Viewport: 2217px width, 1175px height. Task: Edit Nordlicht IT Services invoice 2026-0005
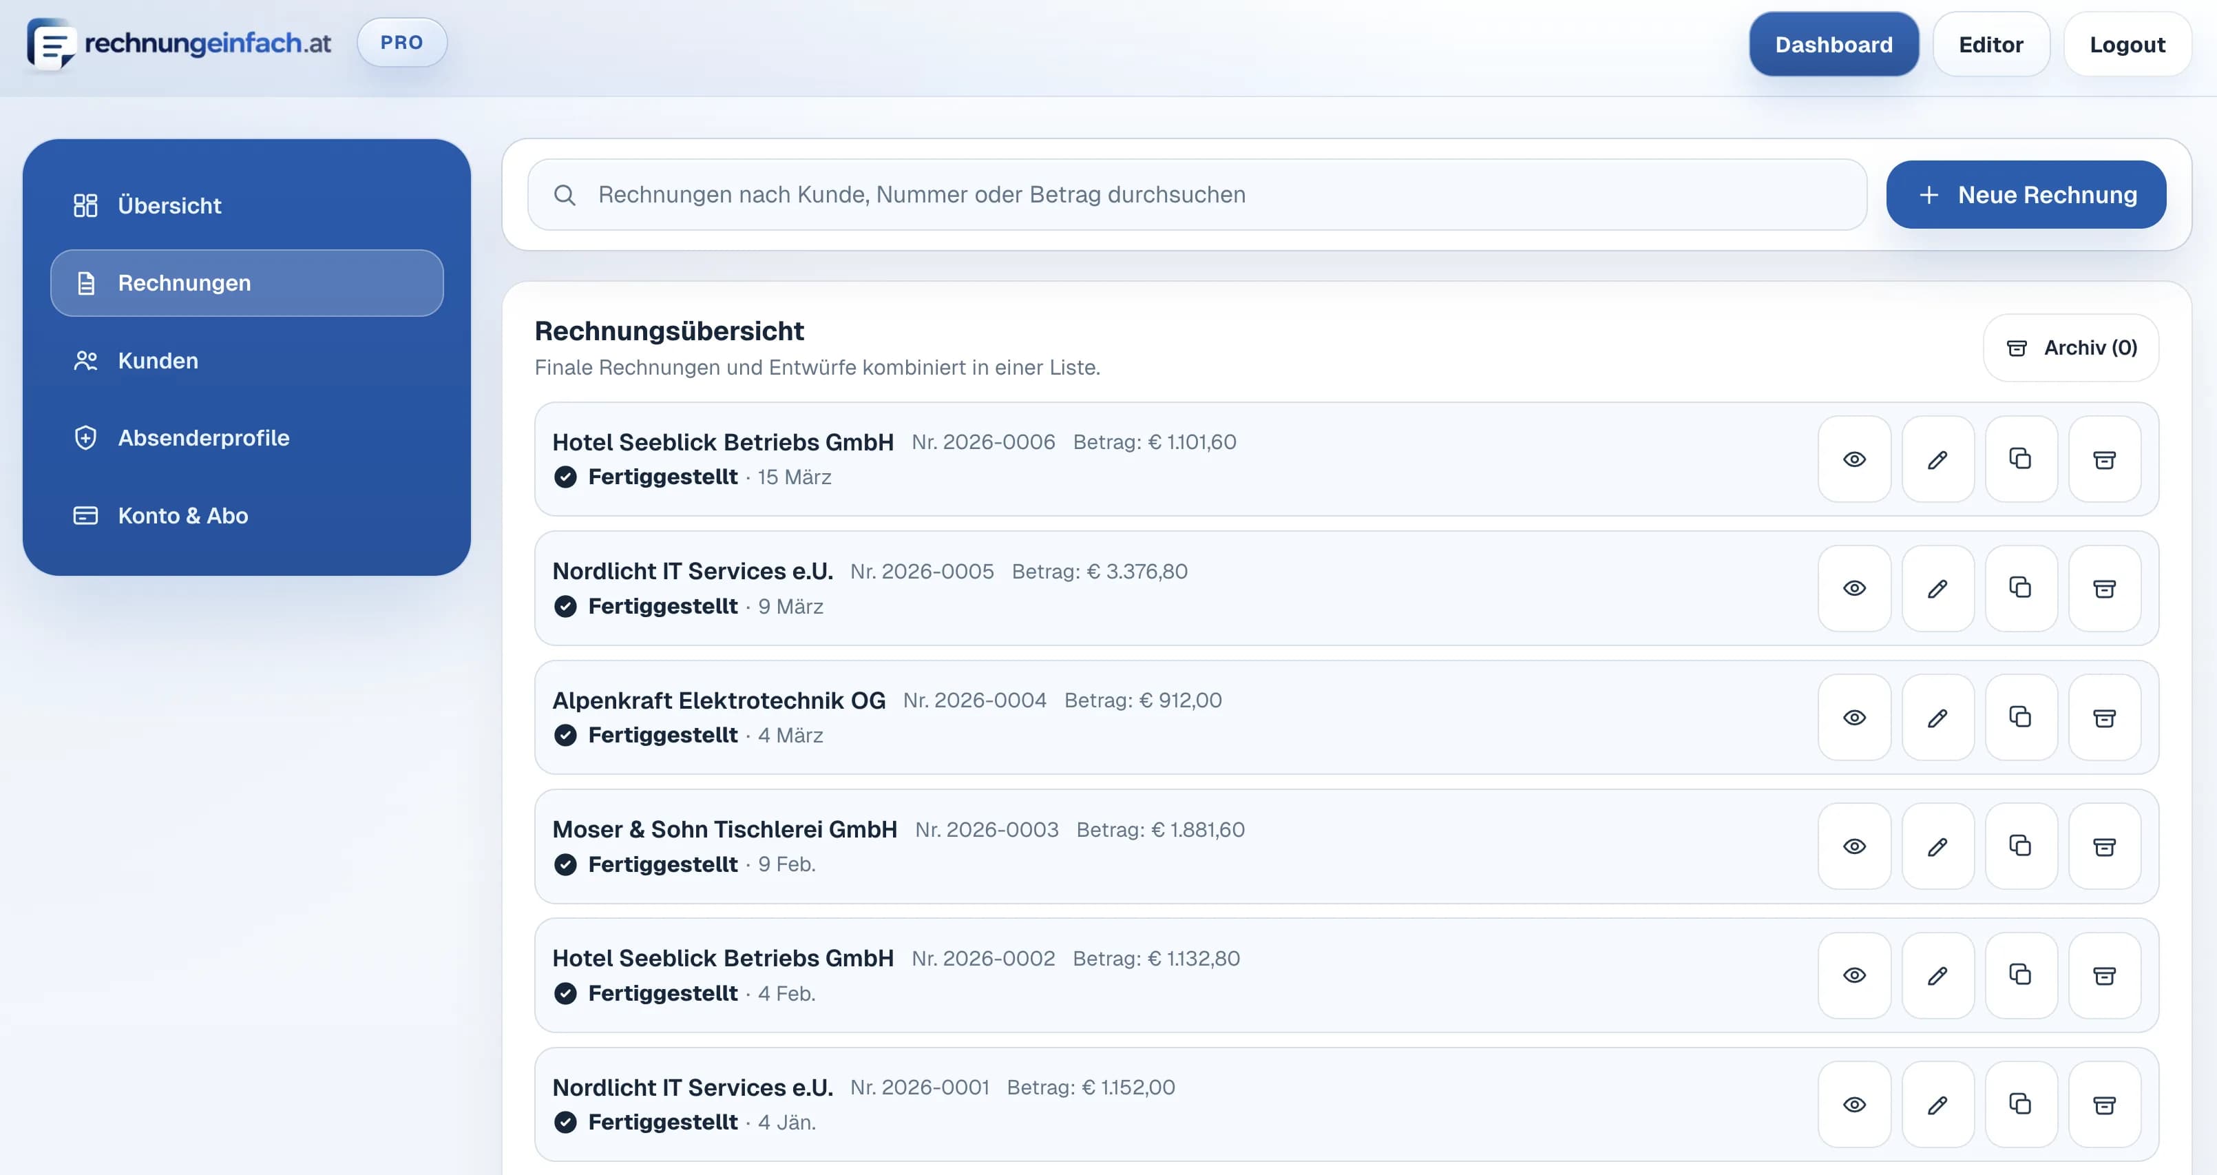click(x=1937, y=588)
